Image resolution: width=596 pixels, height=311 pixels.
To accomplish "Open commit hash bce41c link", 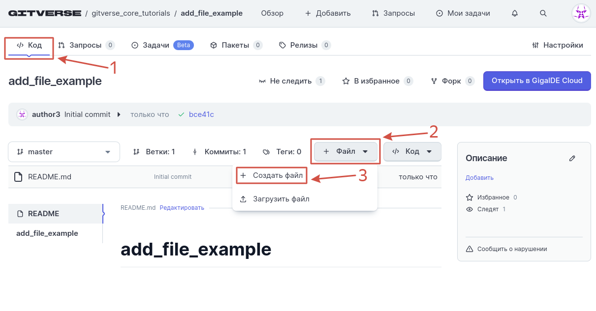I will (201, 114).
